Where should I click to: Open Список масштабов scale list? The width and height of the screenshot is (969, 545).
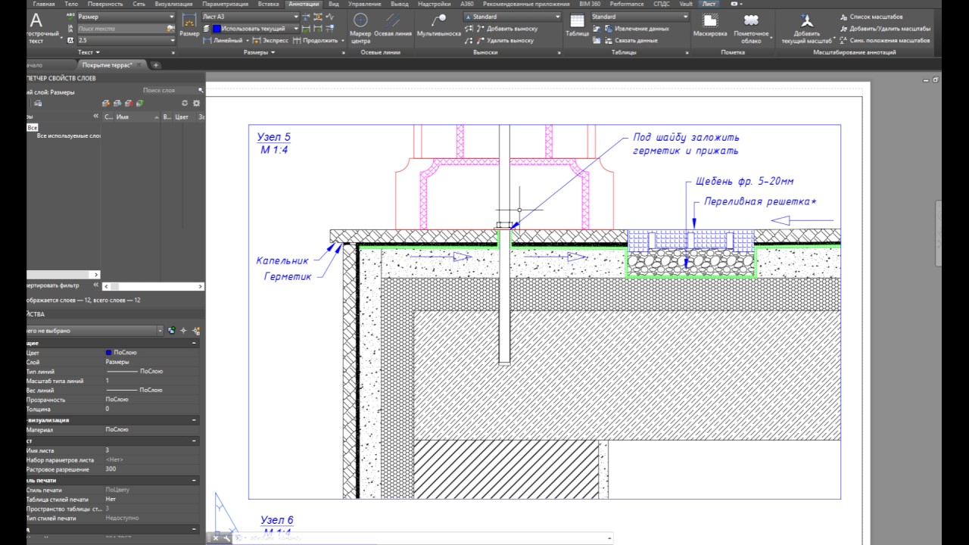(x=871, y=17)
